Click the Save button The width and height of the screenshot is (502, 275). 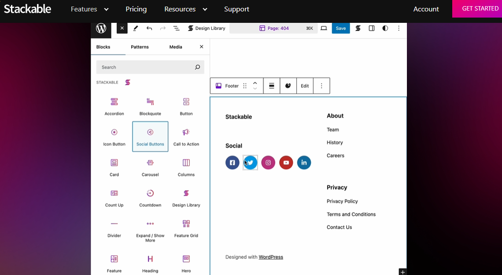coord(341,28)
